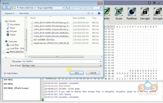Select the Write tool icon

coord(107,12)
